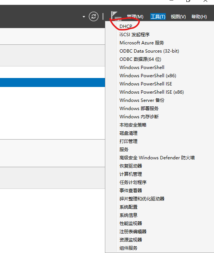The width and height of the screenshot is (214, 253).
Task: Launch 性能监视器
Action: [x=131, y=223]
